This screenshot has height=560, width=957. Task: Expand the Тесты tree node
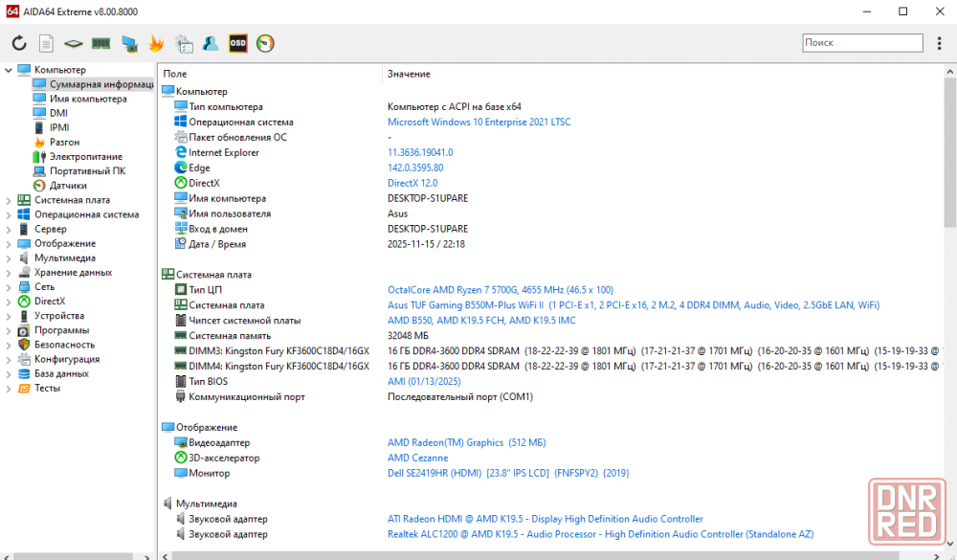point(9,388)
